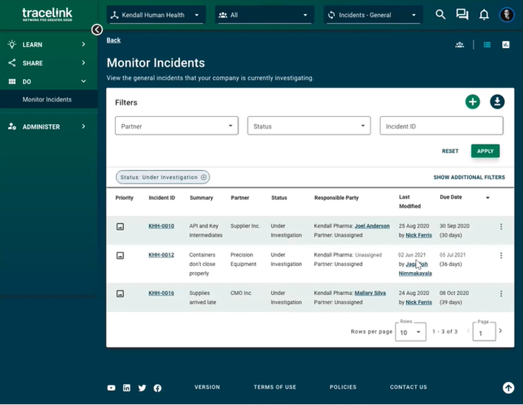
Task: Click the APPLY button
Action: (x=485, y=151)
